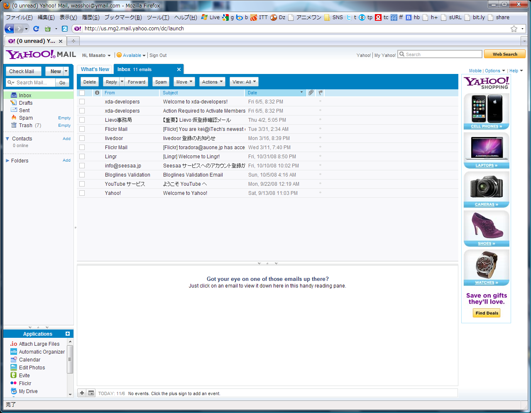Select checkbox for livedoor email
Screen dimensions: 531x413
(x=82, y=138)
